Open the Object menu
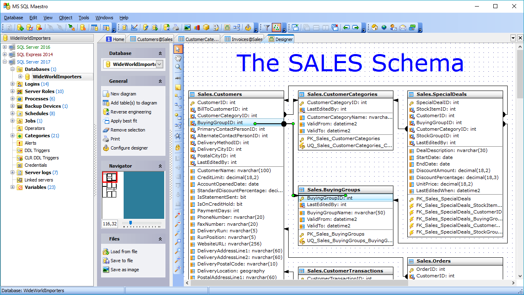The width and height of the screenshot is (524, 295). pyautogui.click(x=65, y=18)
